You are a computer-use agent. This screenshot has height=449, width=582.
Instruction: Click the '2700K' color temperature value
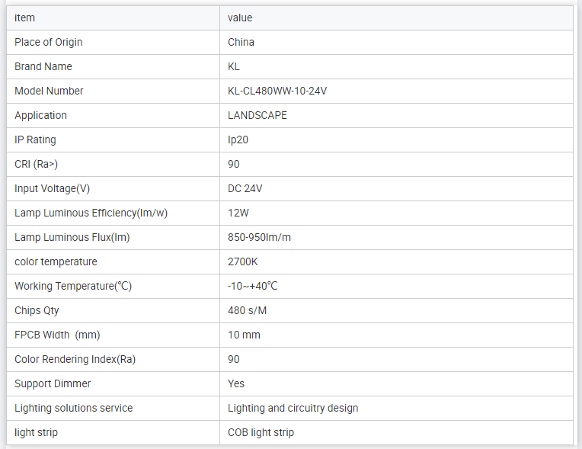pyautogui.click(x=243, y=261)
